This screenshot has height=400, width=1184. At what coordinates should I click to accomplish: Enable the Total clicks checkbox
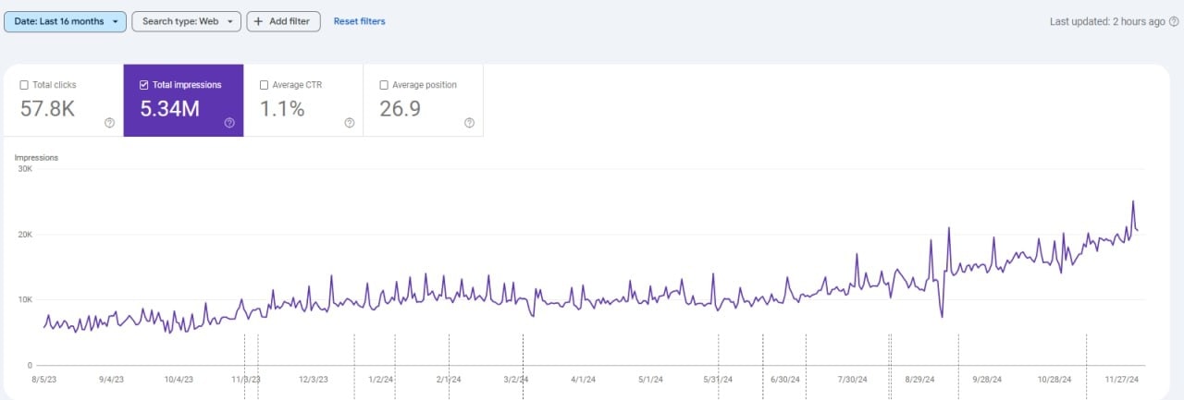[24, 85]
